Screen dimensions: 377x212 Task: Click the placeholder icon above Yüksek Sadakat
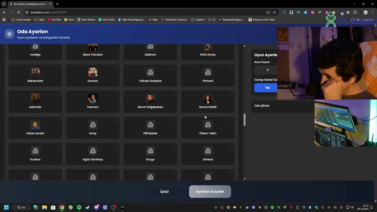(150, 72)
